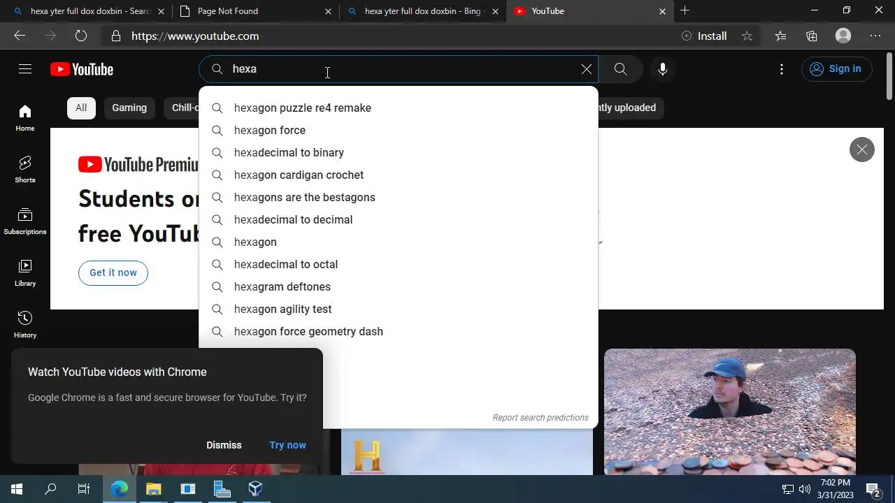The image size is (895, 503).
Task: Sign in to YouTube
Action: tap(836, 69)
